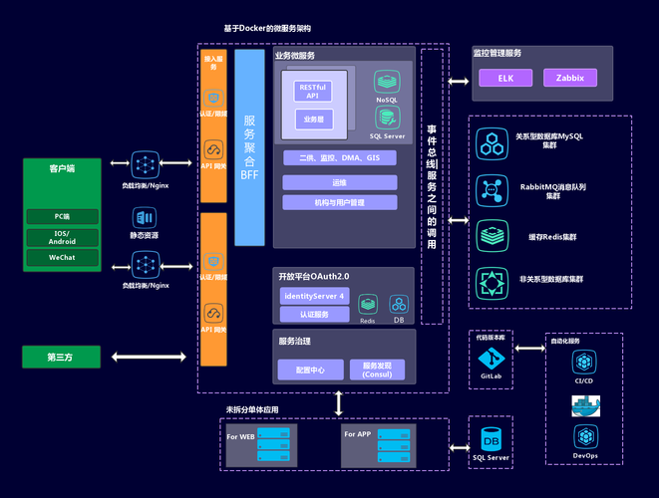The image size is (659, 498).
Task: Click the NoSQL database icon in microservices
Action: tap(387, 82)
